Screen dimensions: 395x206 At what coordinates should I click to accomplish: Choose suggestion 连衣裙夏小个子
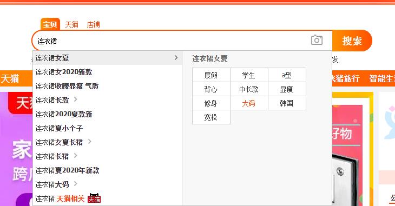pyautogui.click(x=108, y=129)
